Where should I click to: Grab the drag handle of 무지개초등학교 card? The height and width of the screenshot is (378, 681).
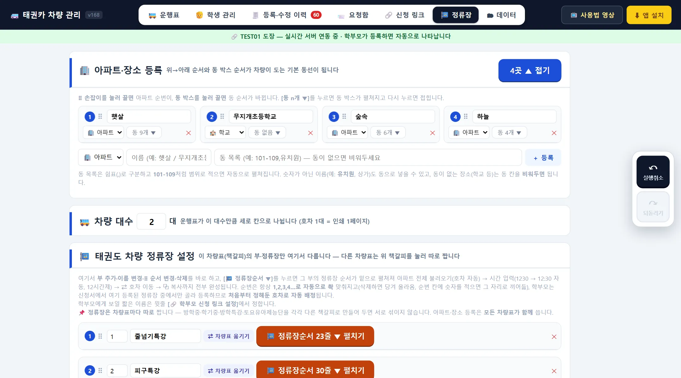(222, 117)
